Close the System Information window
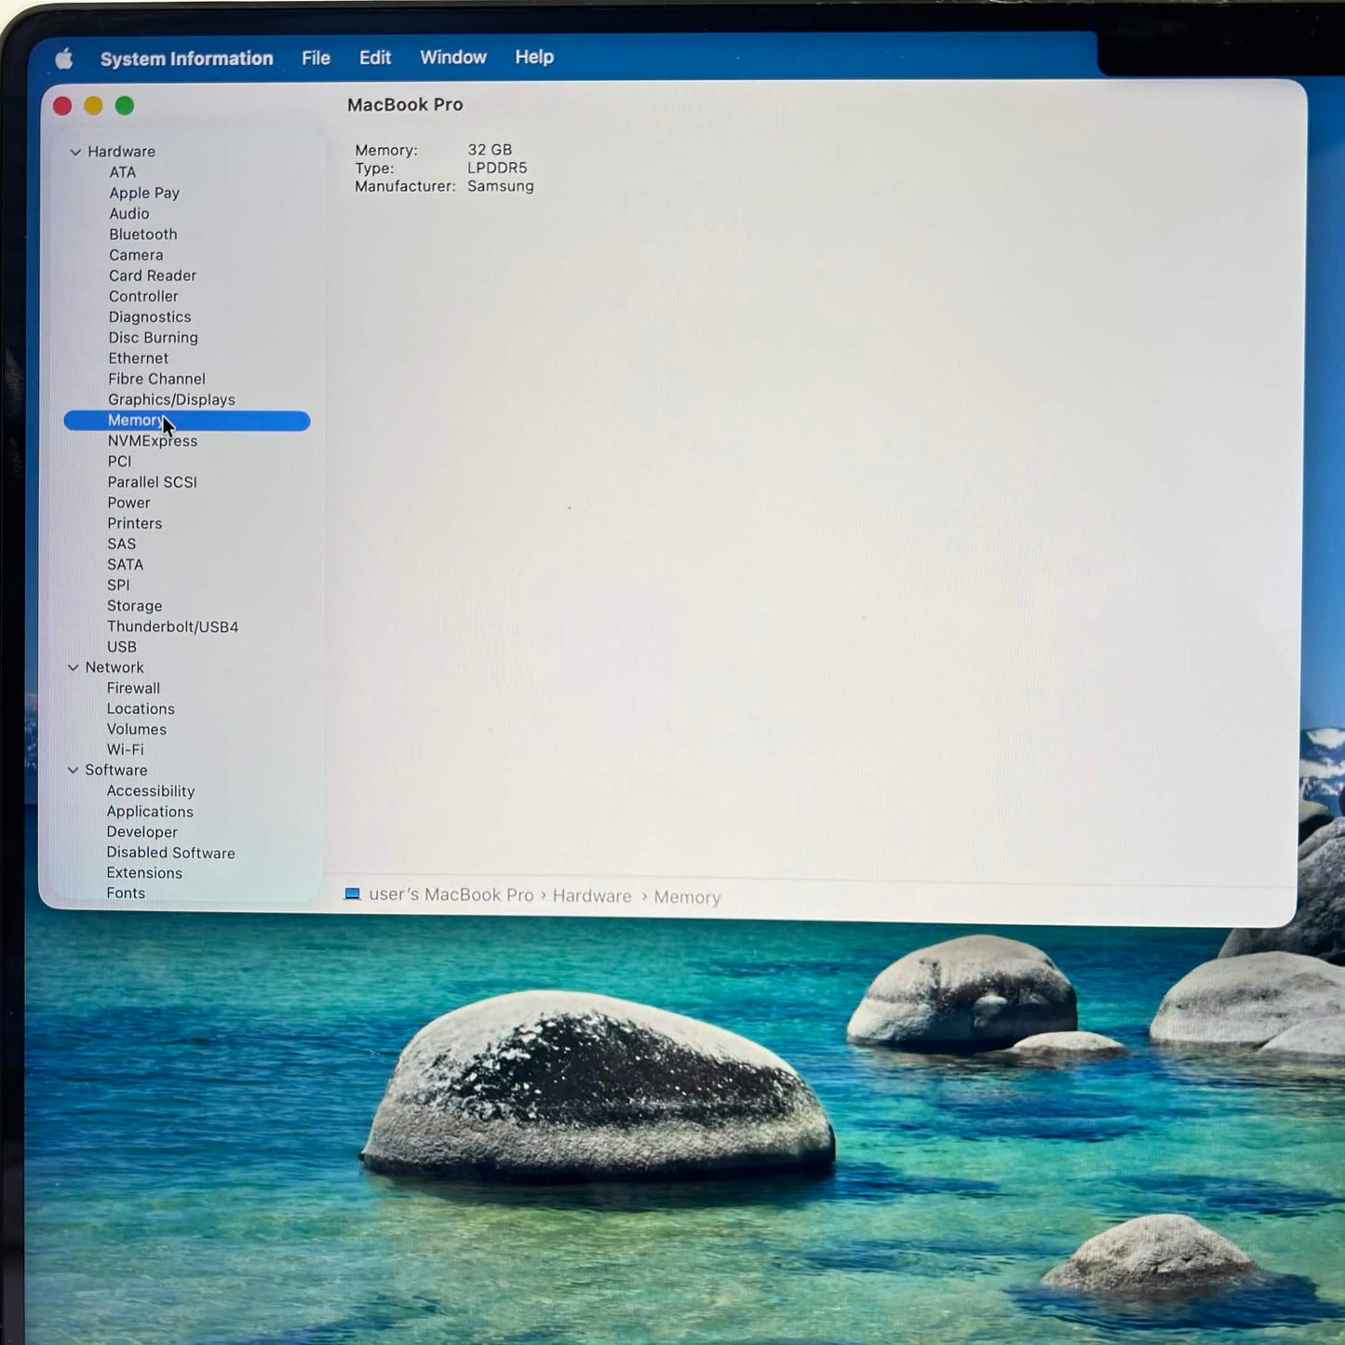Screen dimensions: 1345x1345 point(62,106)
